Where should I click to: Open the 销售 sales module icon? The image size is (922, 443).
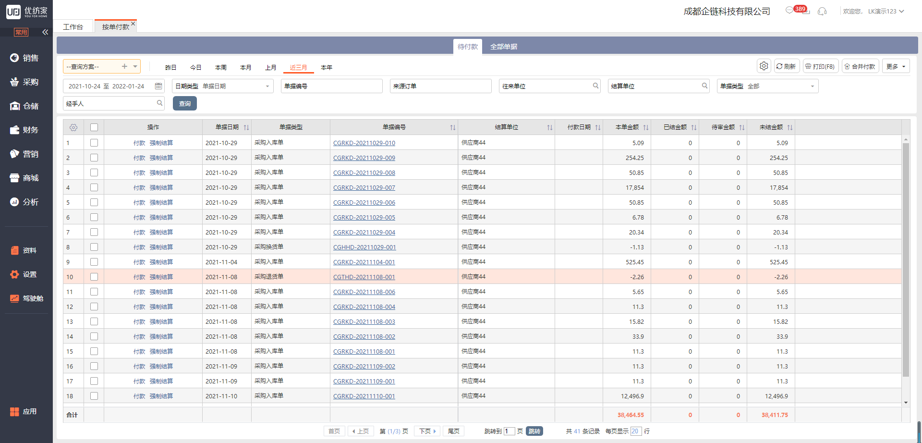click(15, 58)
